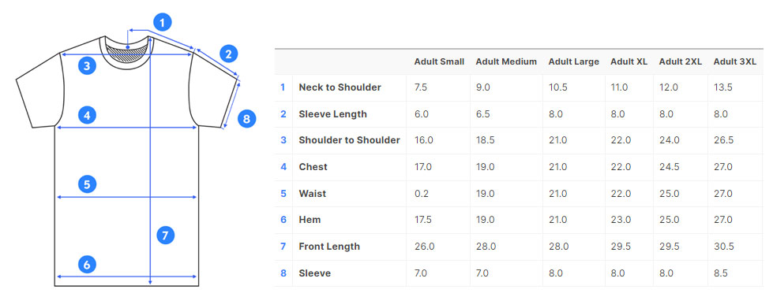This screenshot has width=773, height=308.
Task: Click the hem marker numbered 6
Action: pos(87,265)
